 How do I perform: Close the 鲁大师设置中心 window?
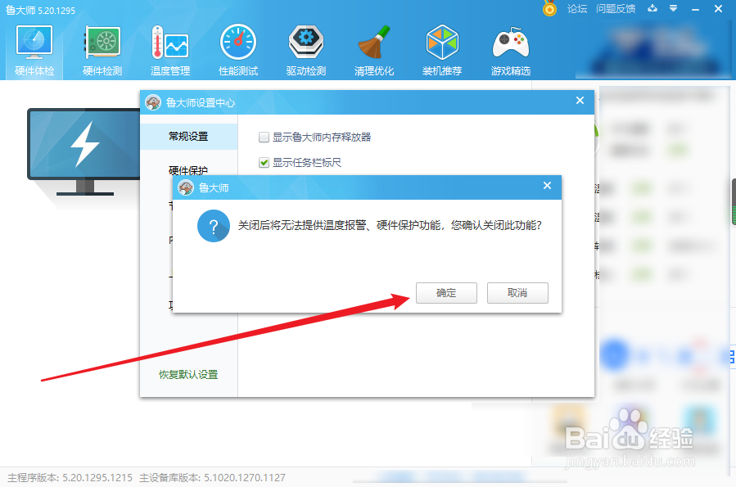[580, 101]
